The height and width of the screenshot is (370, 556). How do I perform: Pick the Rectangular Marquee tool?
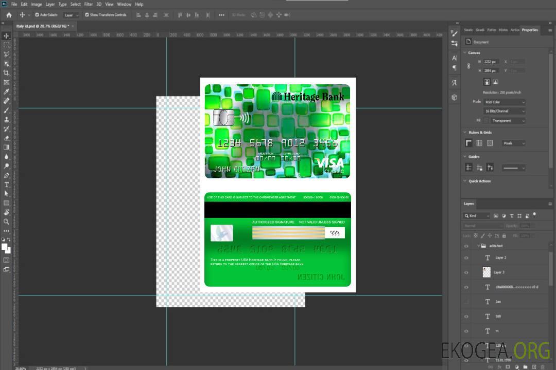[x=7, y=45]
